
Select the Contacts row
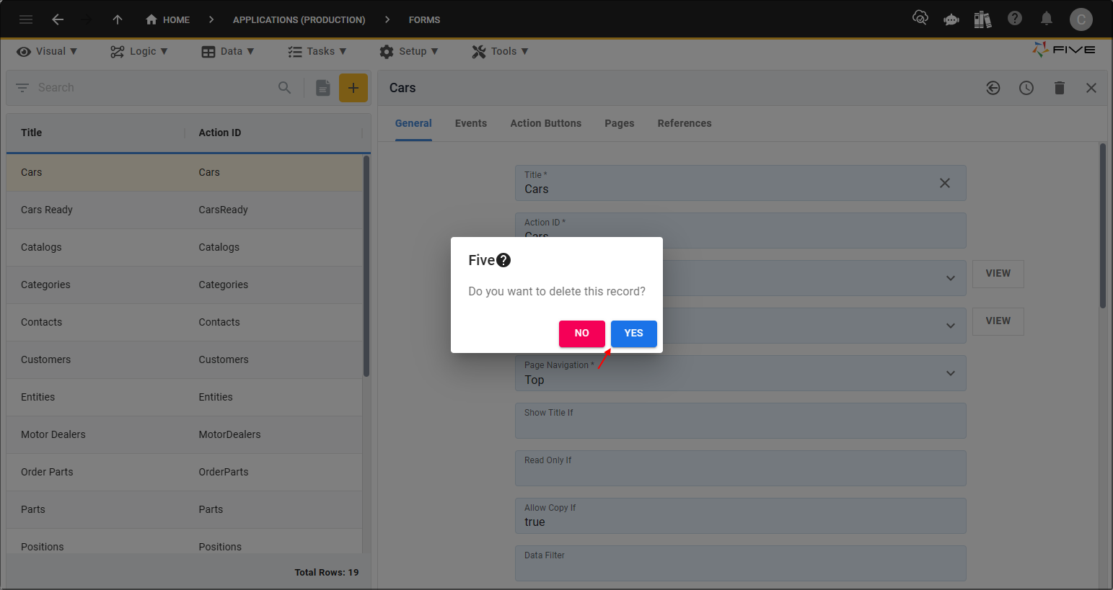click(185, 322)
